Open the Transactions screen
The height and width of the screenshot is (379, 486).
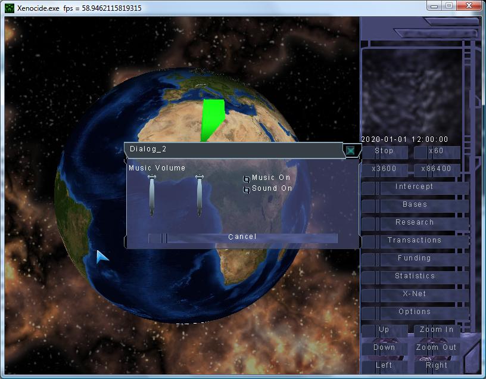click(415, 241)
